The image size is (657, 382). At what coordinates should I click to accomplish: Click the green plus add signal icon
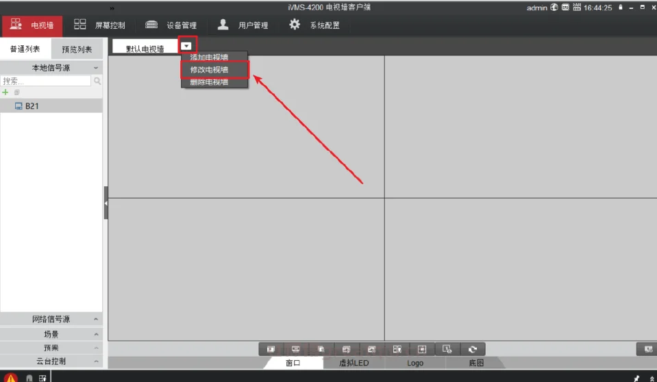[5, 92]
